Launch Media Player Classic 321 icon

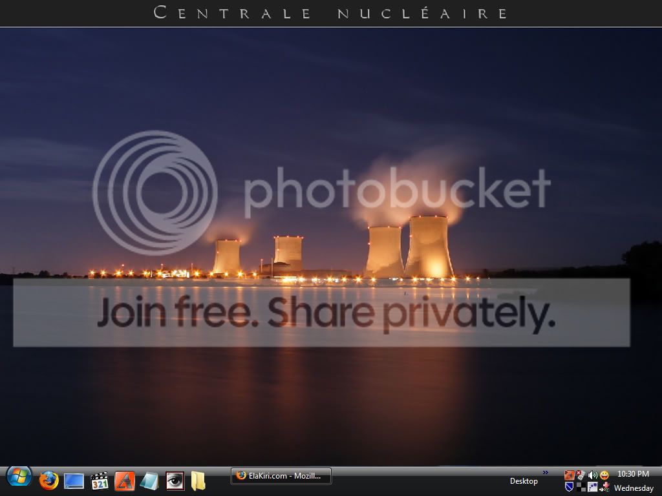tap(99, 480)
